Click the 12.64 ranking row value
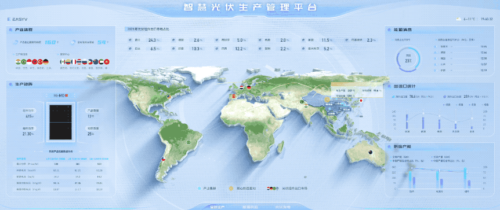 click(x=483, y=53)
